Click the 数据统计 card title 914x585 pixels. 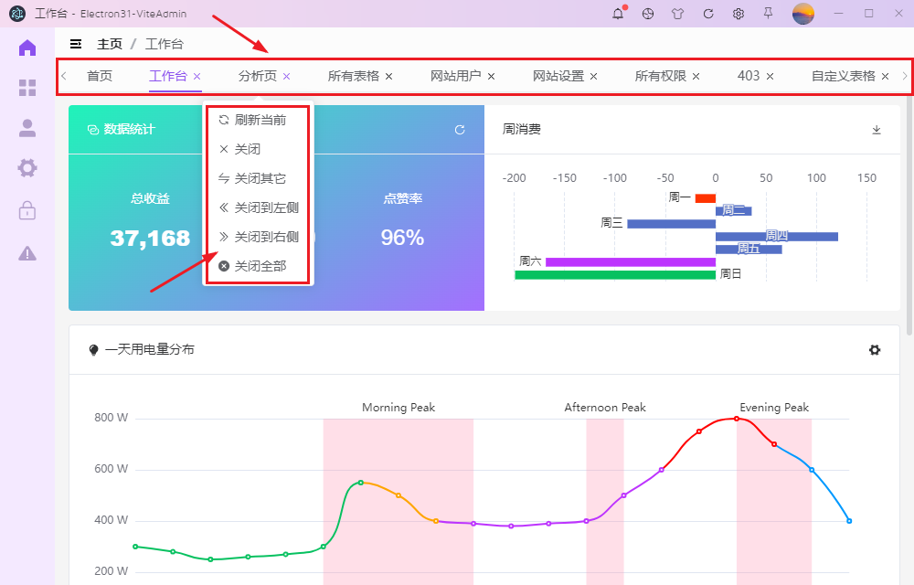tap(130, 130)
